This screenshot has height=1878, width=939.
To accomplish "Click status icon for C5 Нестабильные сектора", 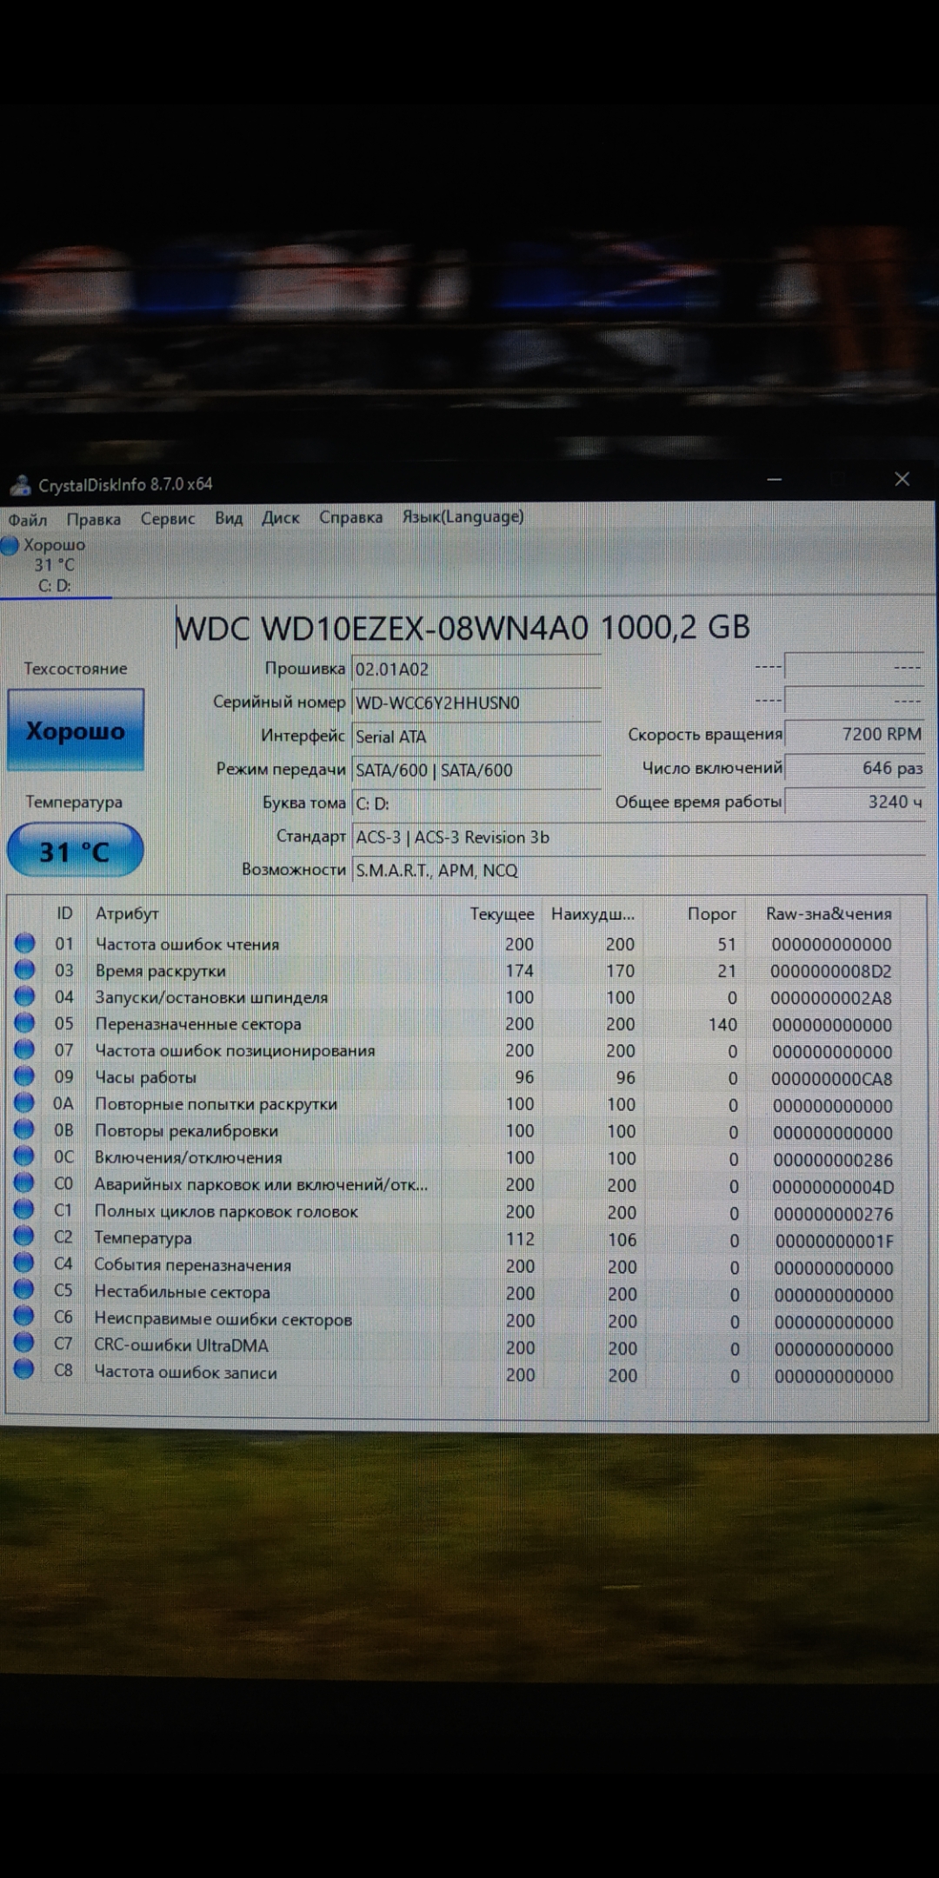I will [24, 1289].
